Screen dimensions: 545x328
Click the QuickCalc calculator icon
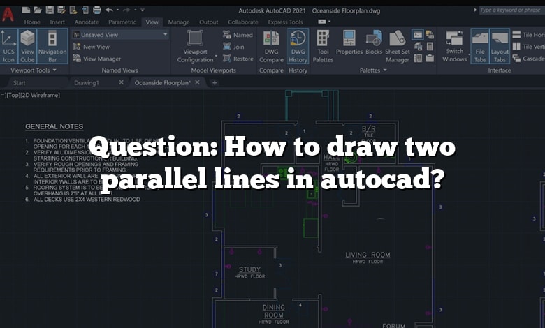(430, 46)
